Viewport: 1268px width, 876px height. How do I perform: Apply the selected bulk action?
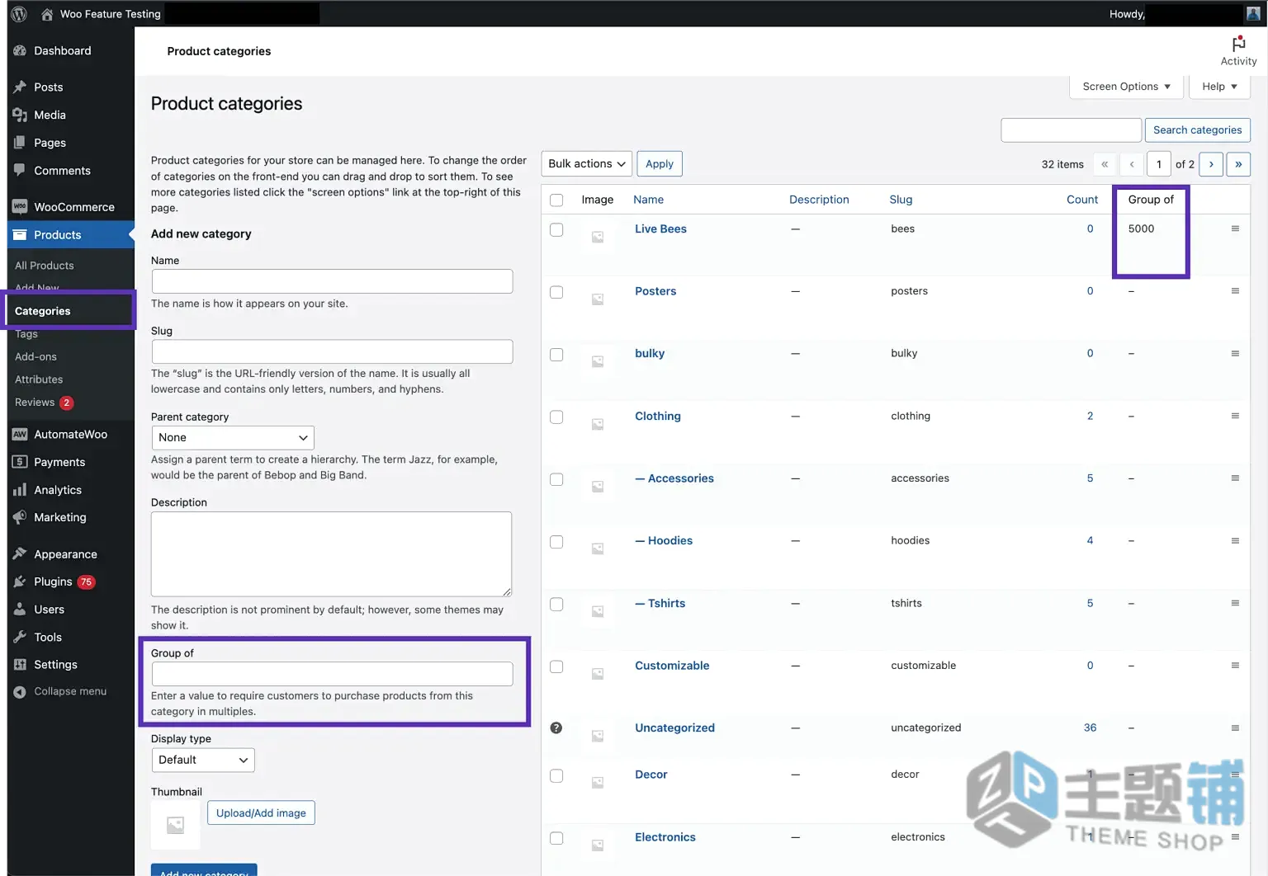pos(659,163)
